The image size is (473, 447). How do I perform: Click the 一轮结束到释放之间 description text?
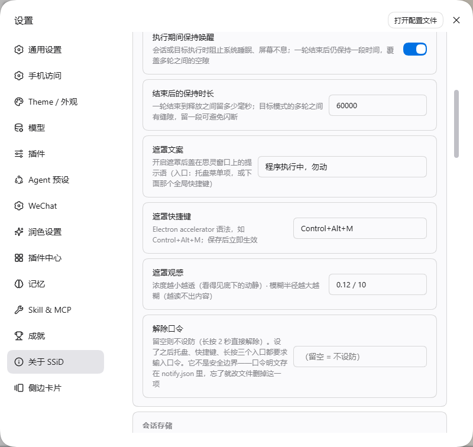[x=238, y=112]
